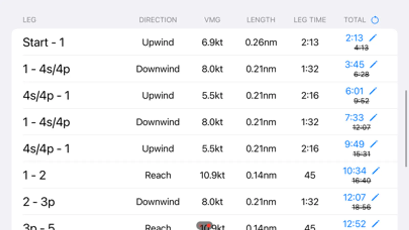Click the 2:13 total time link
Viewport: 409px width, 230px height.
pos(354,38)
